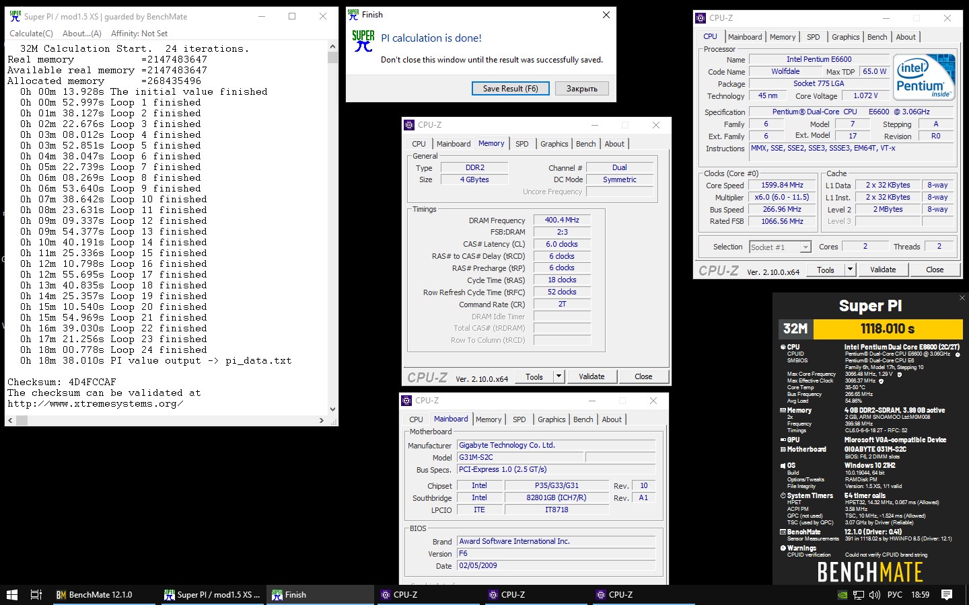969x605 pixels.
Task: Click the taskbar clock showing 18:59
Action: coord(920,595)
